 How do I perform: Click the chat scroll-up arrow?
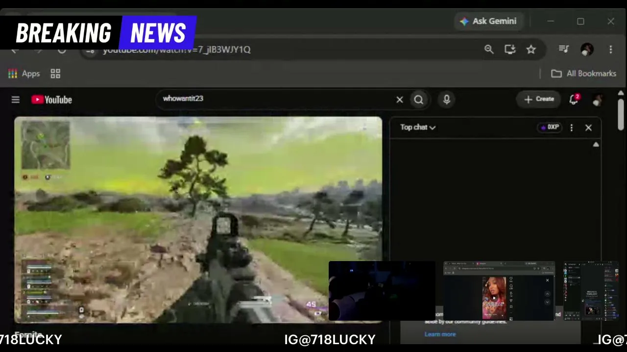tap(596, 144)
